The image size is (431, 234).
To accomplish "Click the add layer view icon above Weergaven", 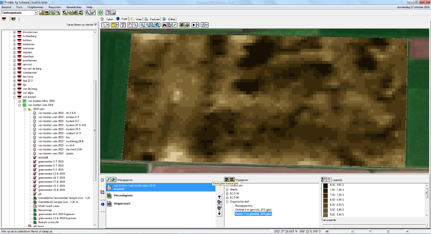I will click(x=227, y=180).
